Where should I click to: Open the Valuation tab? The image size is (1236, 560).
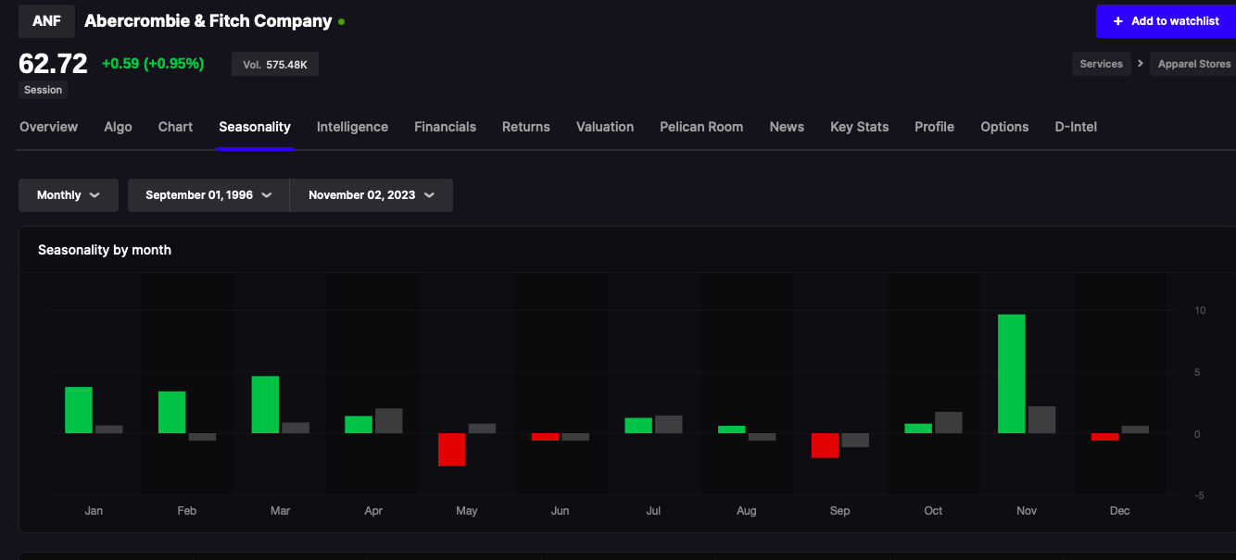[605, 127]
